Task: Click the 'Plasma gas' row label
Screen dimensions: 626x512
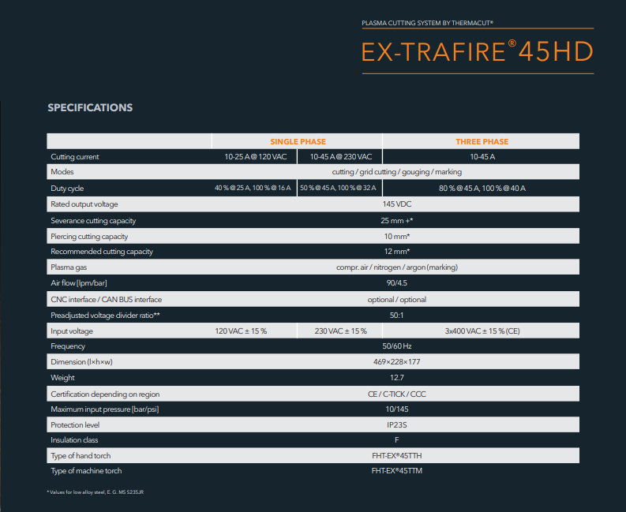Action: pyautogui.click(x=69, y=267)
